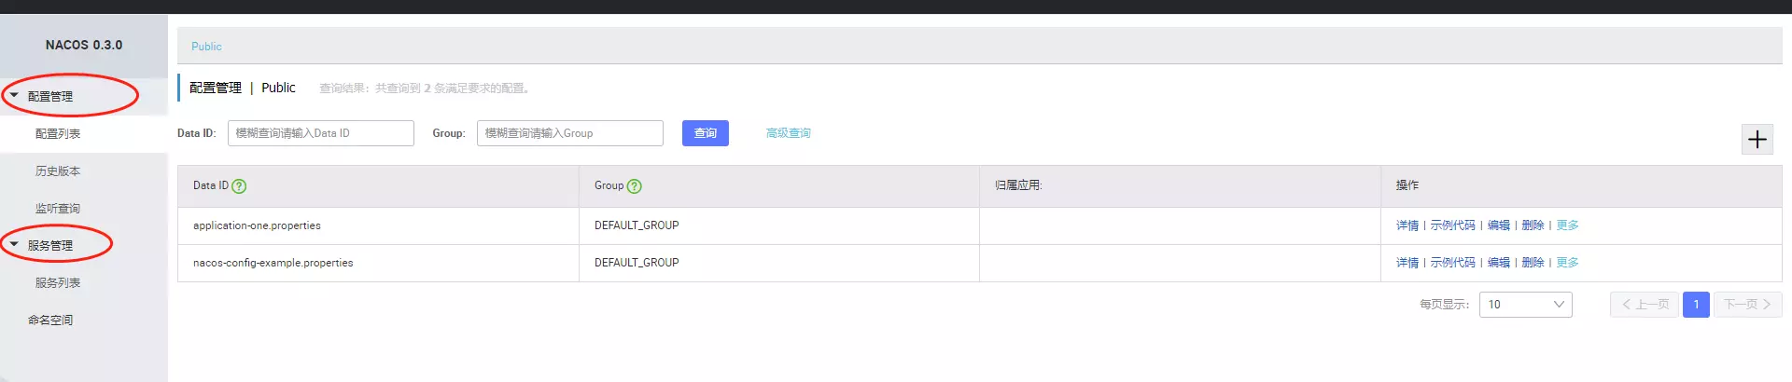Image resolution: width=1792 pixels, height=382 pixels.
Task: Open Group help question mark icon
Action: tap(635, 186)
